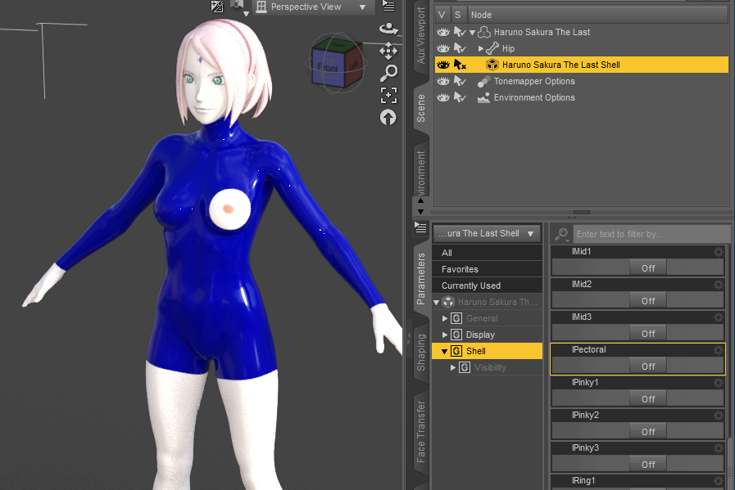Toggle the lPectoral Off slider
The image size is (735, 490).
coord(637,366)
